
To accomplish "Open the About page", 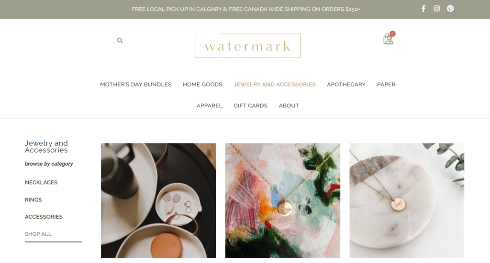I will pos(289,105).
